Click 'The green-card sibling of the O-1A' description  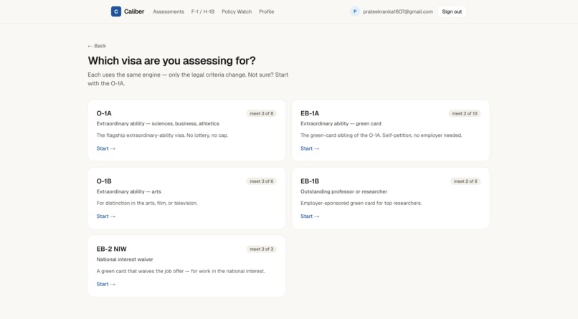[382, 135]
